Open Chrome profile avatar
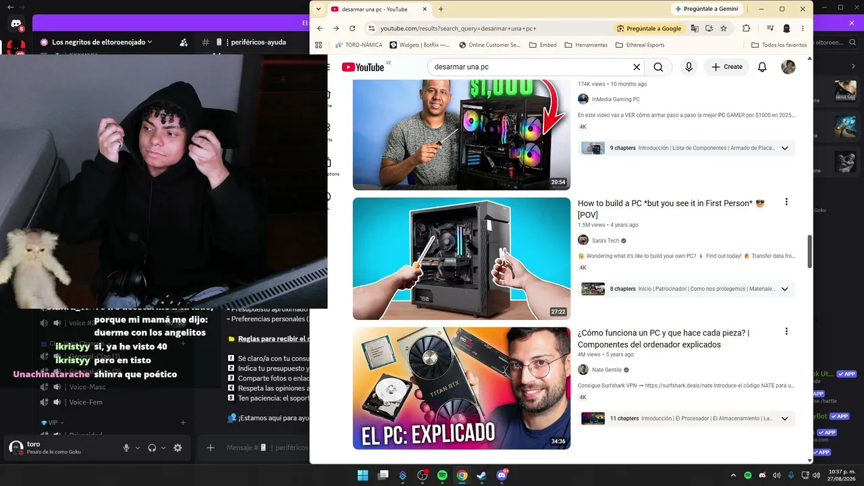 pyautogui.click(x=786, y=28)
